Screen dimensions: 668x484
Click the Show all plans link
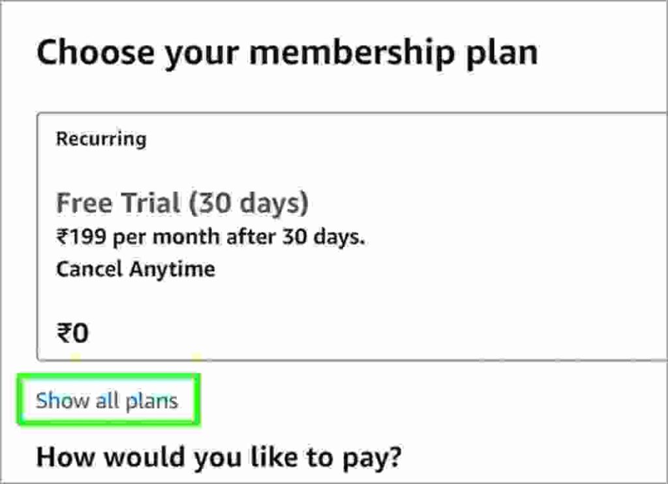point(107,400)
